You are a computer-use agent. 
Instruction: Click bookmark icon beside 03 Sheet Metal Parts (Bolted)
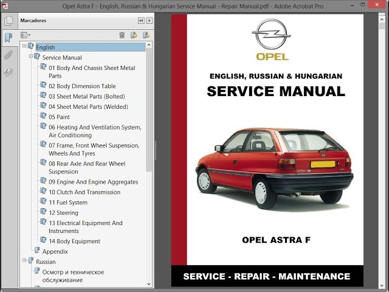(x=43, y=95)
